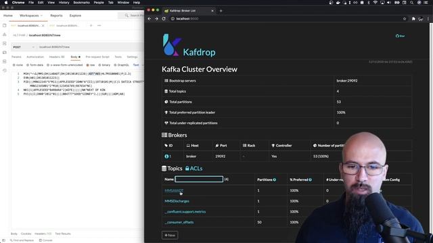
Task: Click the % Preferred column info icon
Action: coord(310,180)
